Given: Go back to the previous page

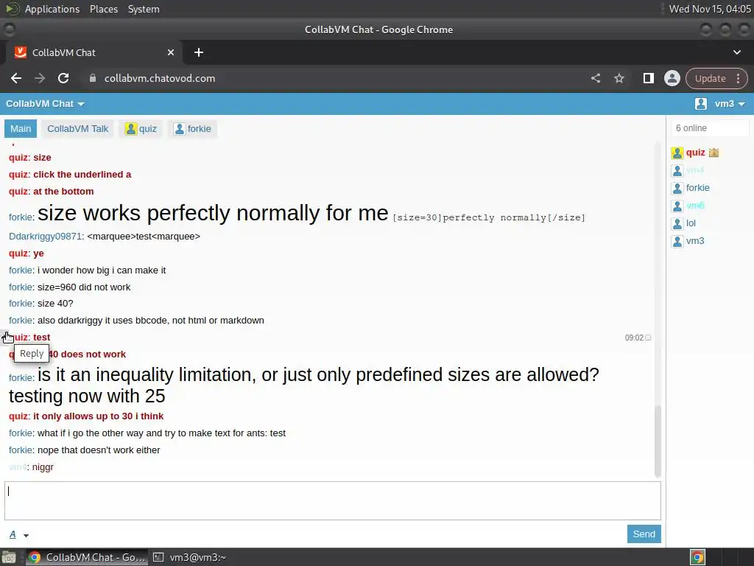Looking at the screenshot, I should click(x=16, y=78).
